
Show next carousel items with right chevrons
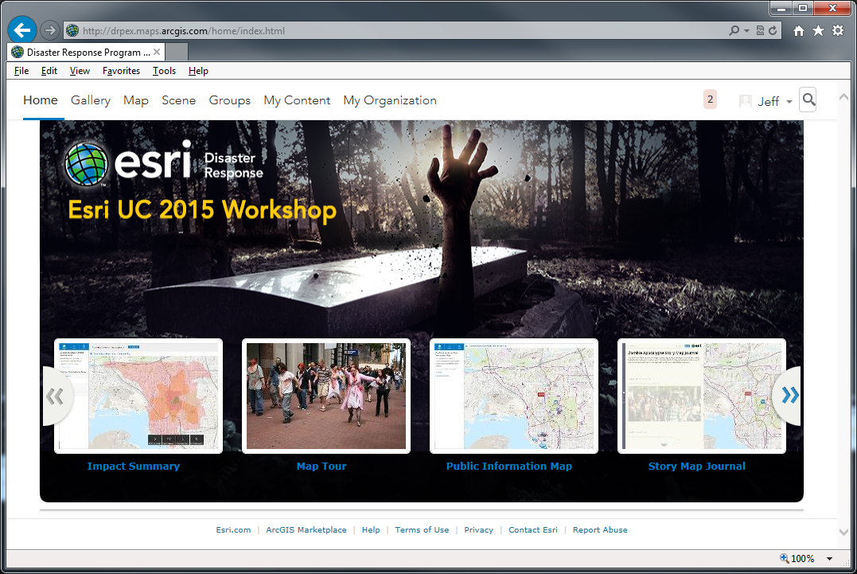789,395
